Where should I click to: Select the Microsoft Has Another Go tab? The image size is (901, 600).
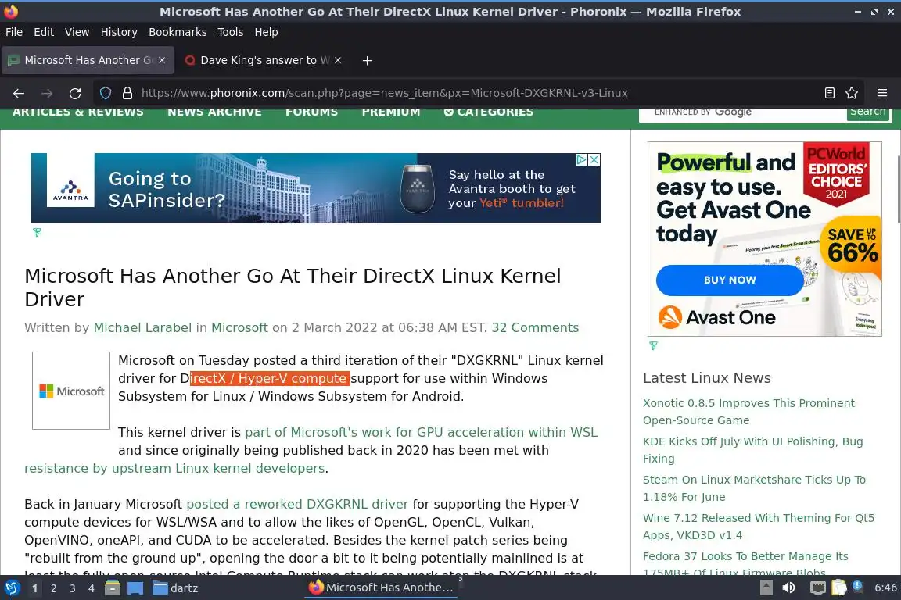point(88,60)
